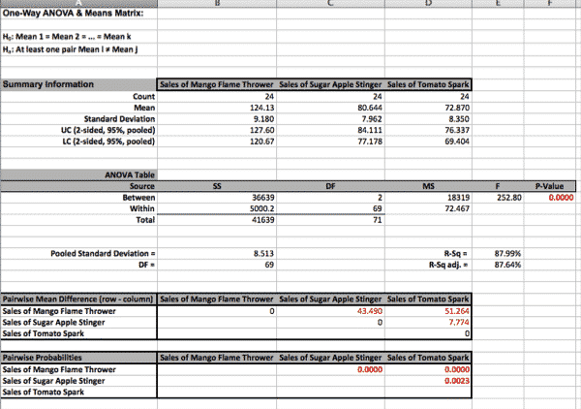Select pairwise mean difference 7.774

click(428, 322)
